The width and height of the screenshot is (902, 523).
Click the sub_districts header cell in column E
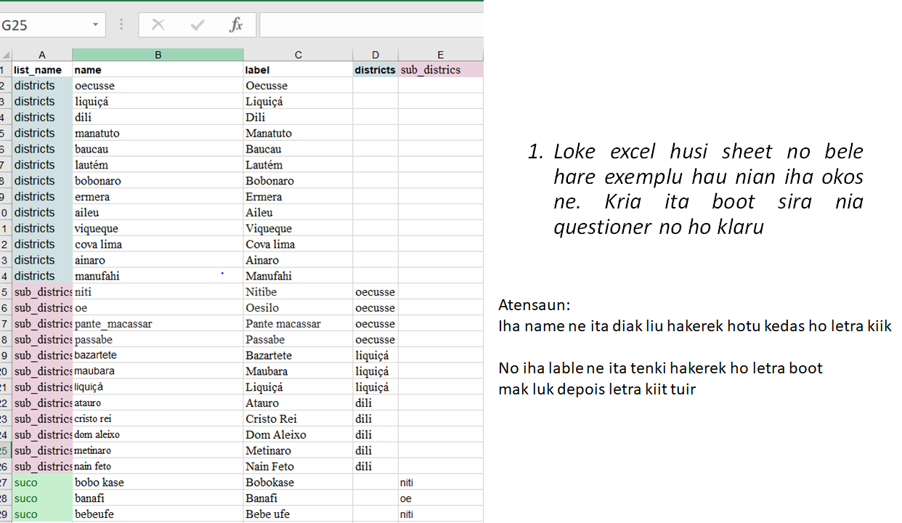click(x=440, y=70)
